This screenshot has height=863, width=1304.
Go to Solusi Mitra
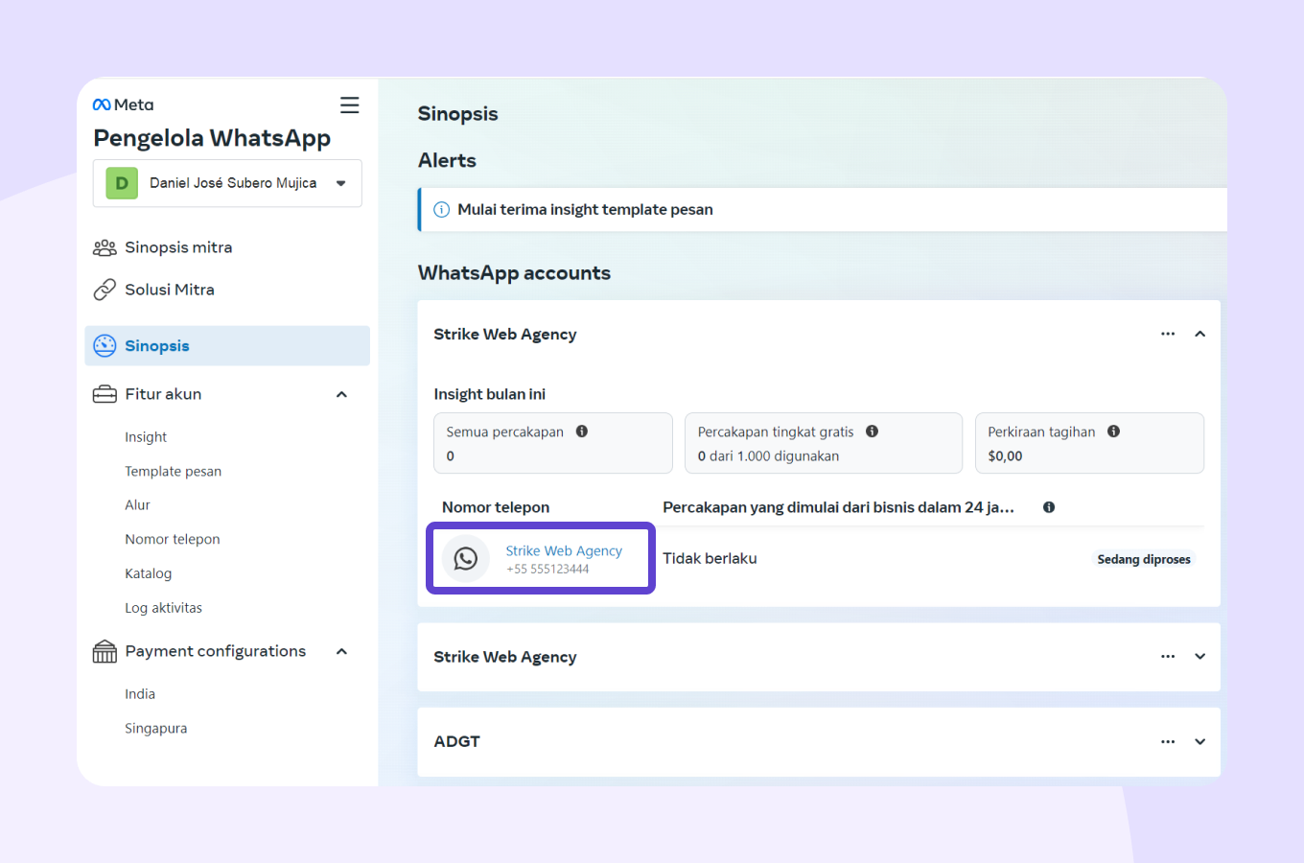click(x=170, y=290)
